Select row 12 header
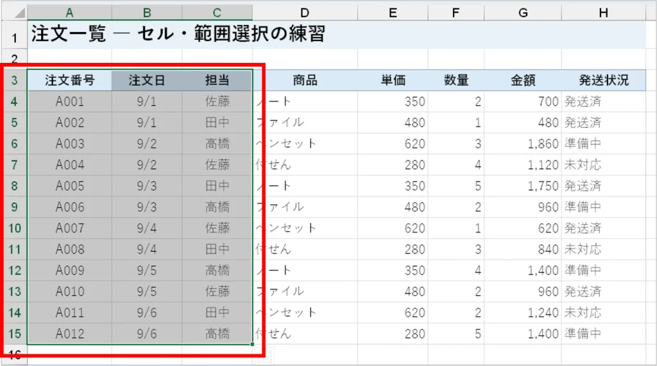 (x=14, y=270)
